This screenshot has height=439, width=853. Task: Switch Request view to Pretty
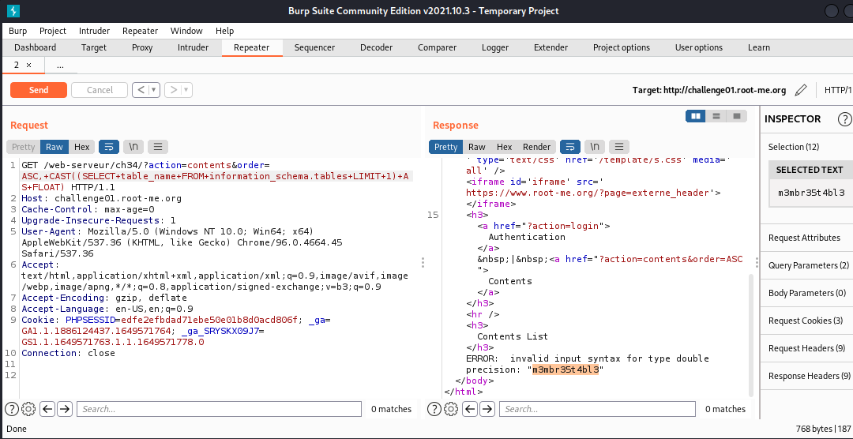(x=24, y=146)
